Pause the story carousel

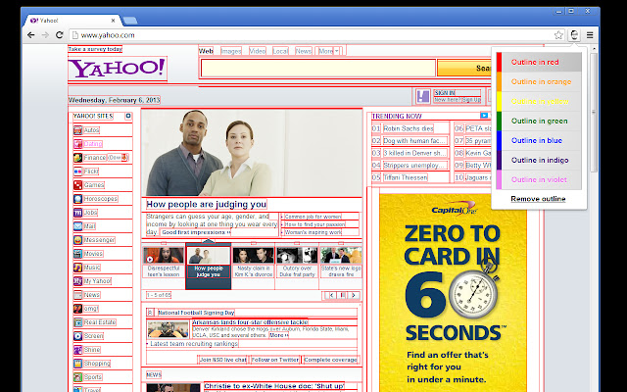[x=342, y=295]
